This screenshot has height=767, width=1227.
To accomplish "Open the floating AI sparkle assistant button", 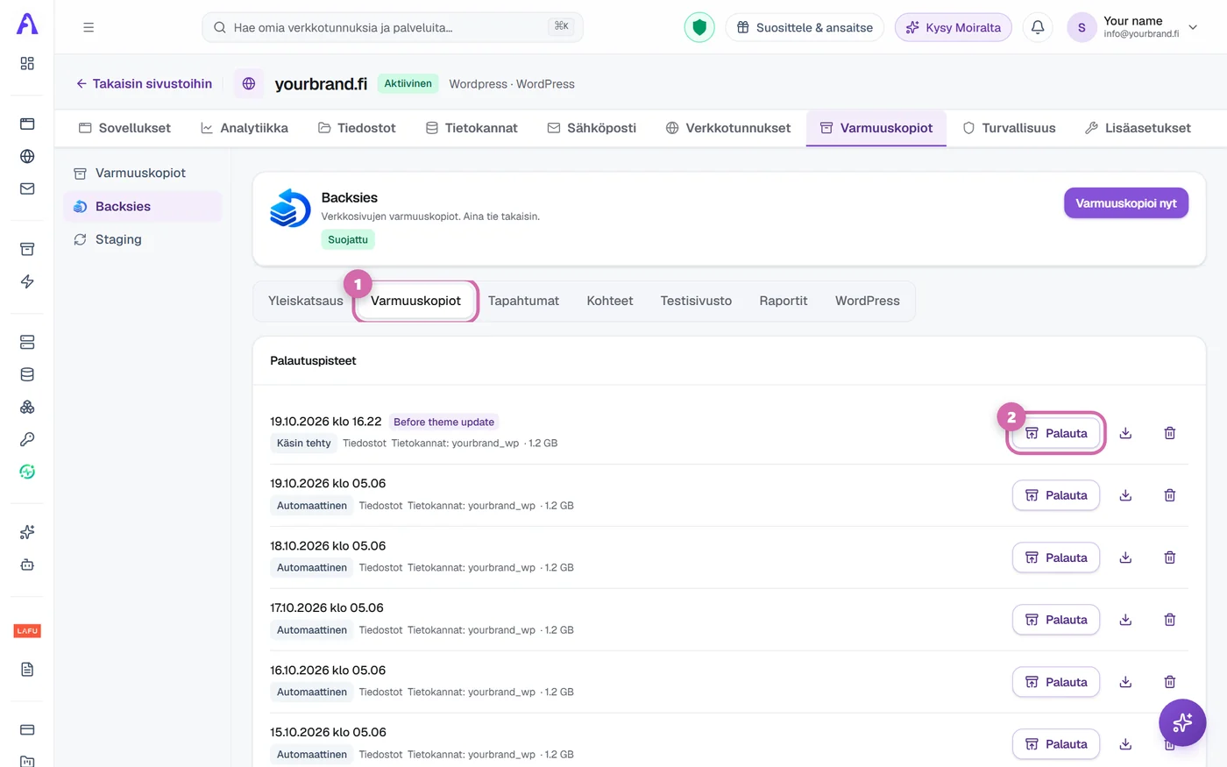I will pyautogui.click(x=1182, y=722).
